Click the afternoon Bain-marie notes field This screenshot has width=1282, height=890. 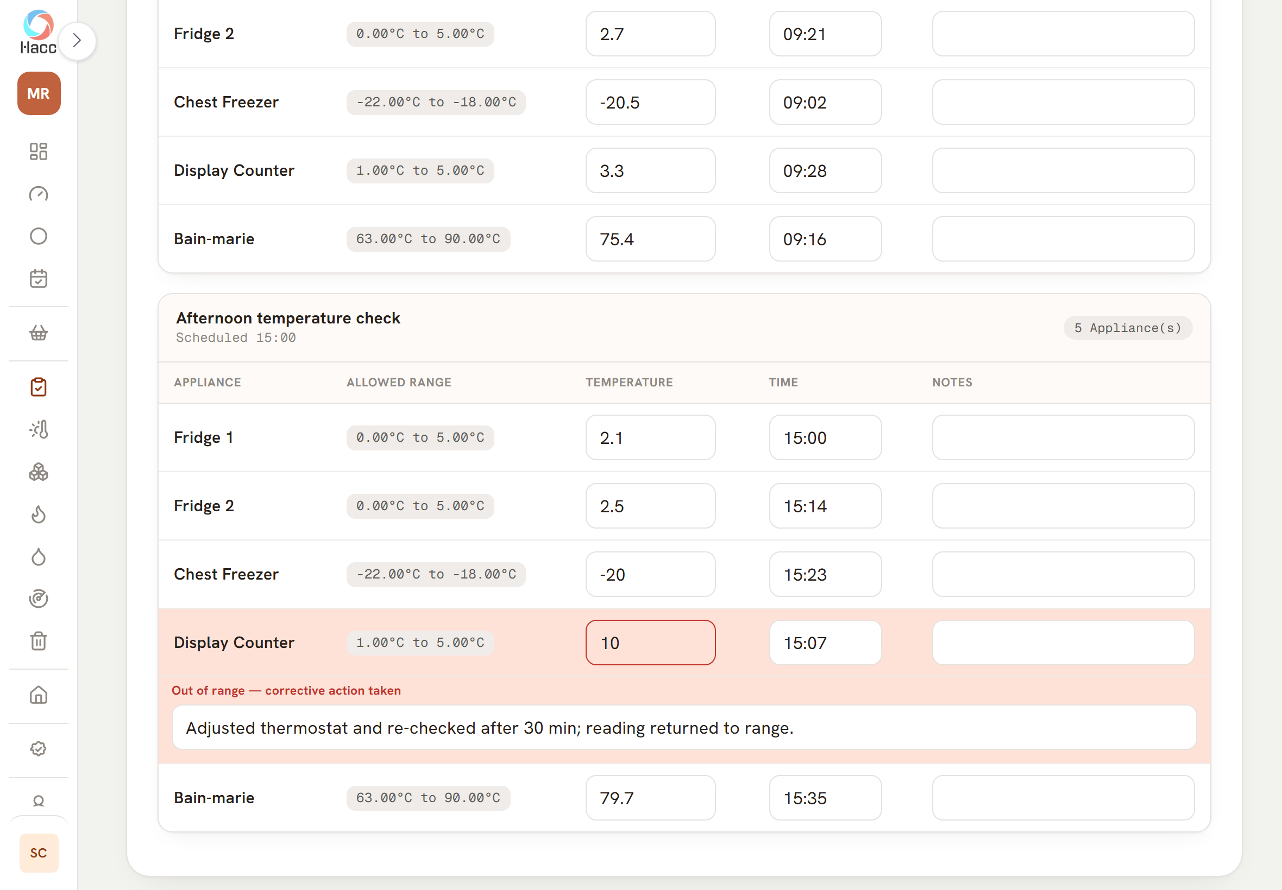click(x=1063, y=797)
